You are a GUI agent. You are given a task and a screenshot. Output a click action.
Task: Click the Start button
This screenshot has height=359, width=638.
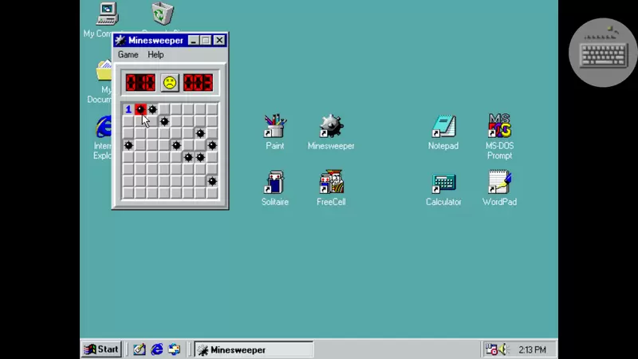click(x=102, y=349)
